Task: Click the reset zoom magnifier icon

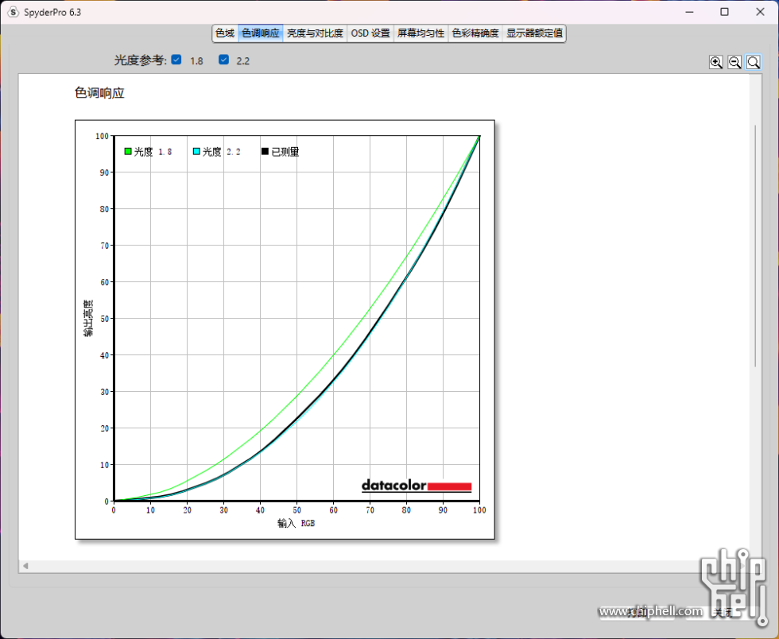Action: [x=753, y=62]
